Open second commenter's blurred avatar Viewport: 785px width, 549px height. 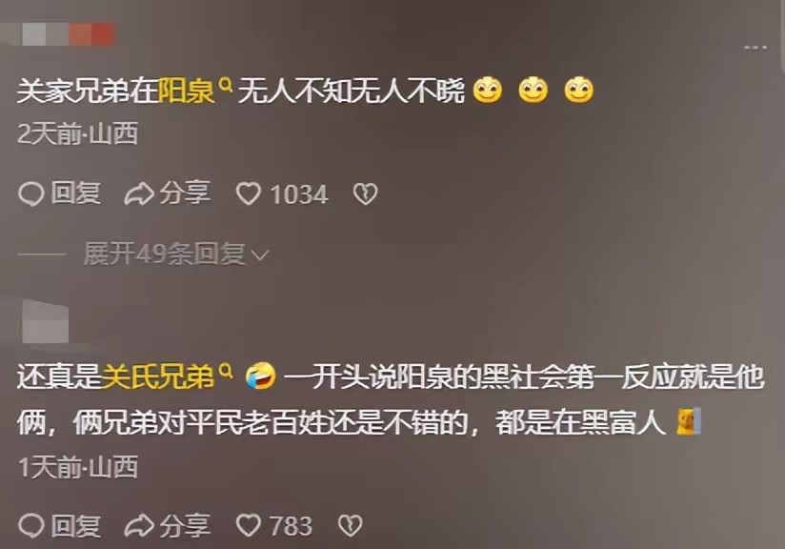(x=45, y=321)
